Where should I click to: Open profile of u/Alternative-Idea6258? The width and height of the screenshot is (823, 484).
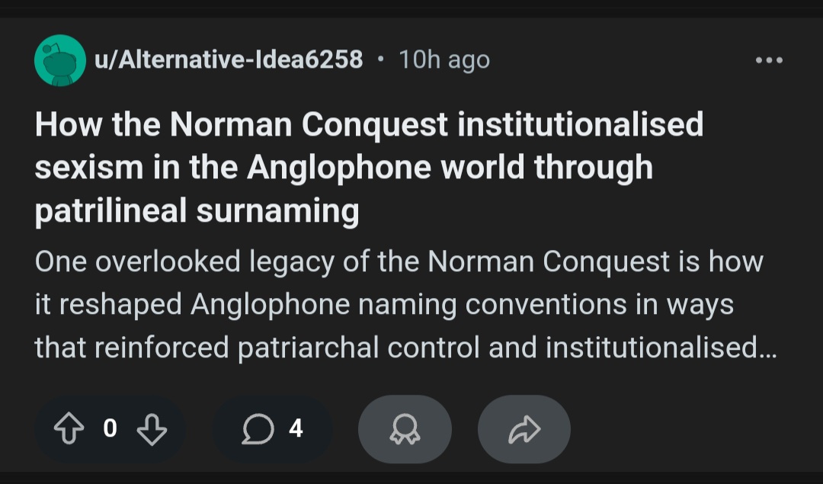pos(228,59)
